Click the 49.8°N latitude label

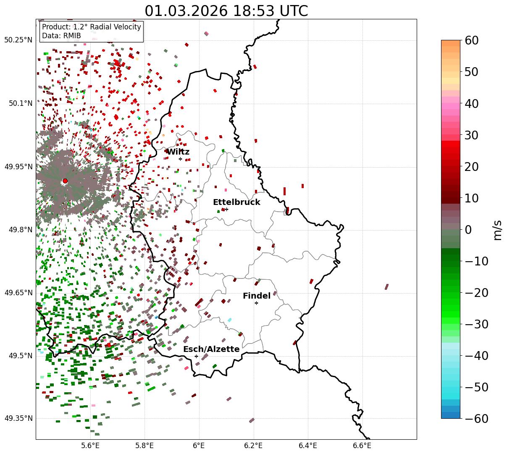point(20,230)
